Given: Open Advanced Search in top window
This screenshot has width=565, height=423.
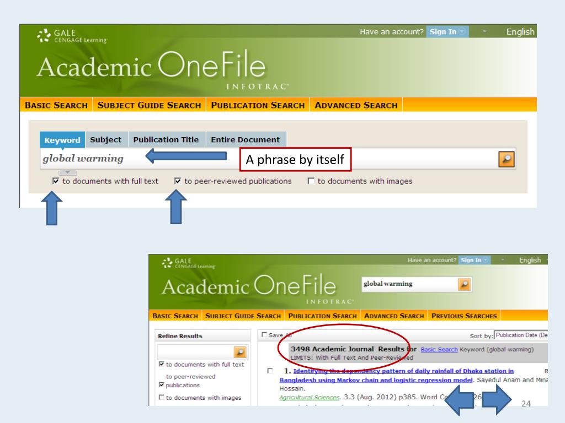Looking at the screenshot, I should [356, 105].
